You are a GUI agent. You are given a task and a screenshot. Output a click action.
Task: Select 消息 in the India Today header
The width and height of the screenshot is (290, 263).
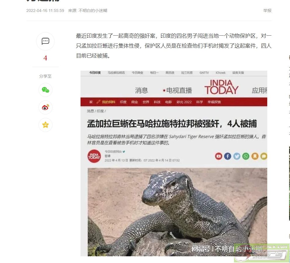[x=141, y=90]
